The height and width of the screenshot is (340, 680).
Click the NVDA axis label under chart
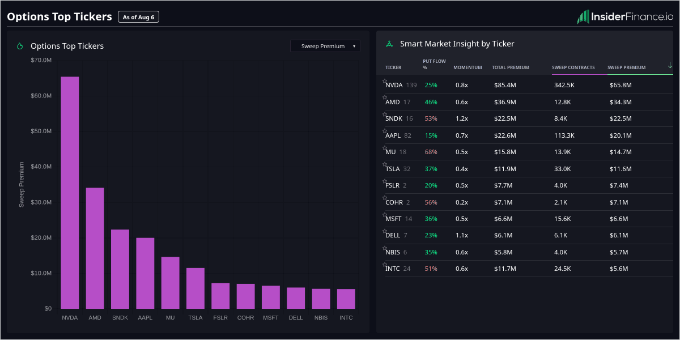(x=70, y=318)
